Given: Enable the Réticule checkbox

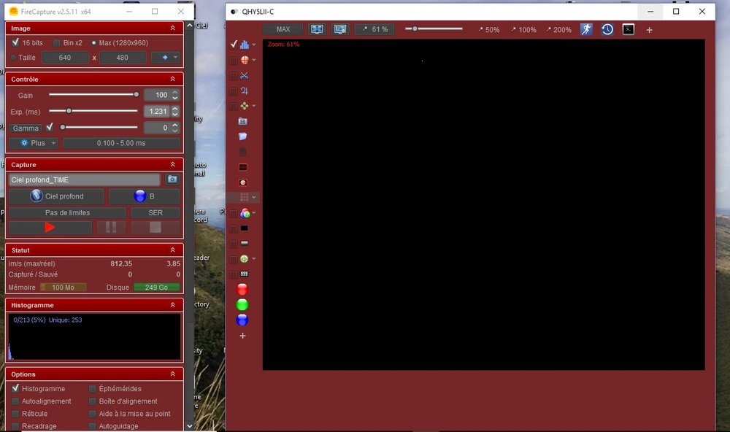Looking at the screenshot, I should 15,413.
